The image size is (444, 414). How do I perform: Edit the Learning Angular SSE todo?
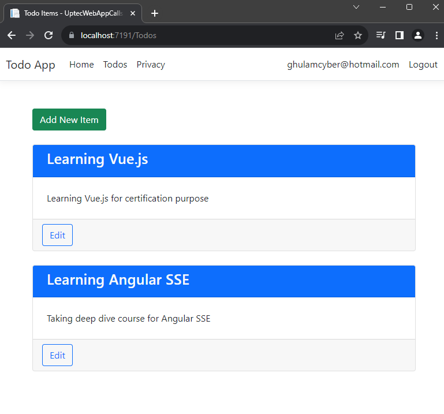[57, 355]
